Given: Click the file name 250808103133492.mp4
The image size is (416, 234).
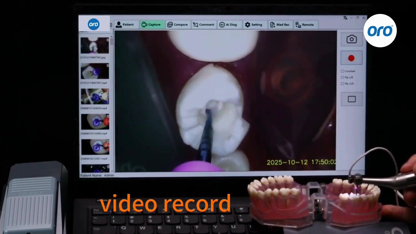Looking at the screenshot, I should click(94, 134).
